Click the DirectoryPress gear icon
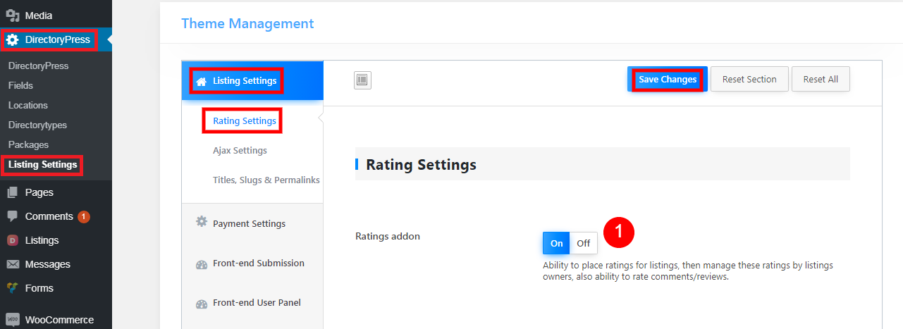Image resolution: width=903 pixels, height=329 pixels. (13, 40)
